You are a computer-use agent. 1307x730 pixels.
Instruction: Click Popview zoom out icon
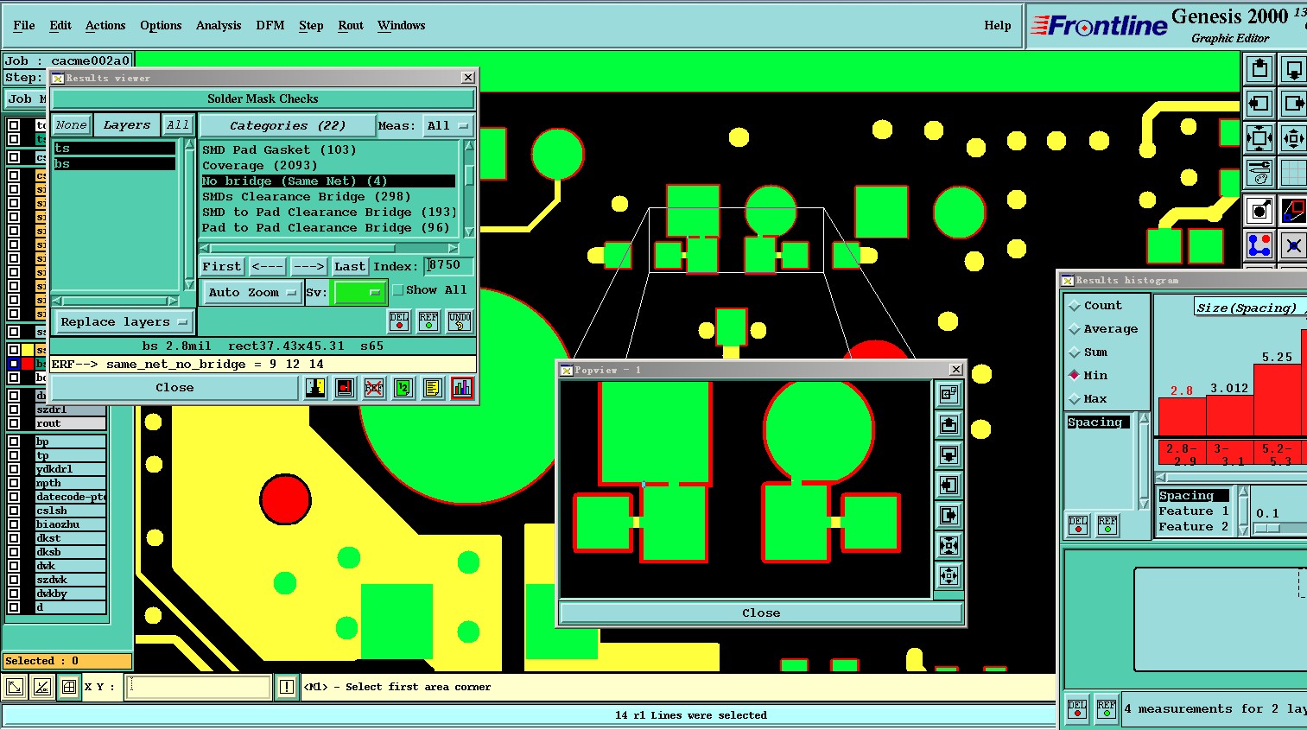[949, 575]
